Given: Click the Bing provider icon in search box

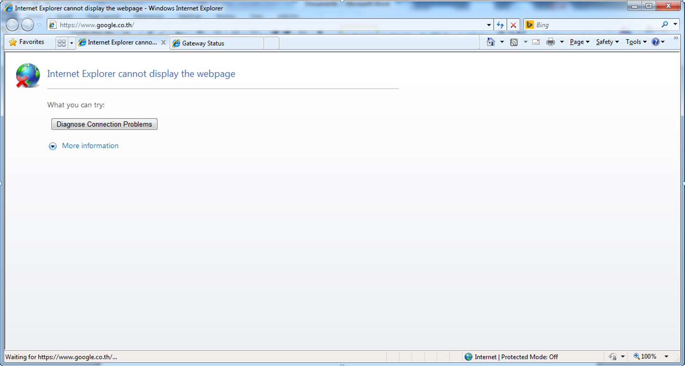Looking at the screenshot, I should point(530,25).
